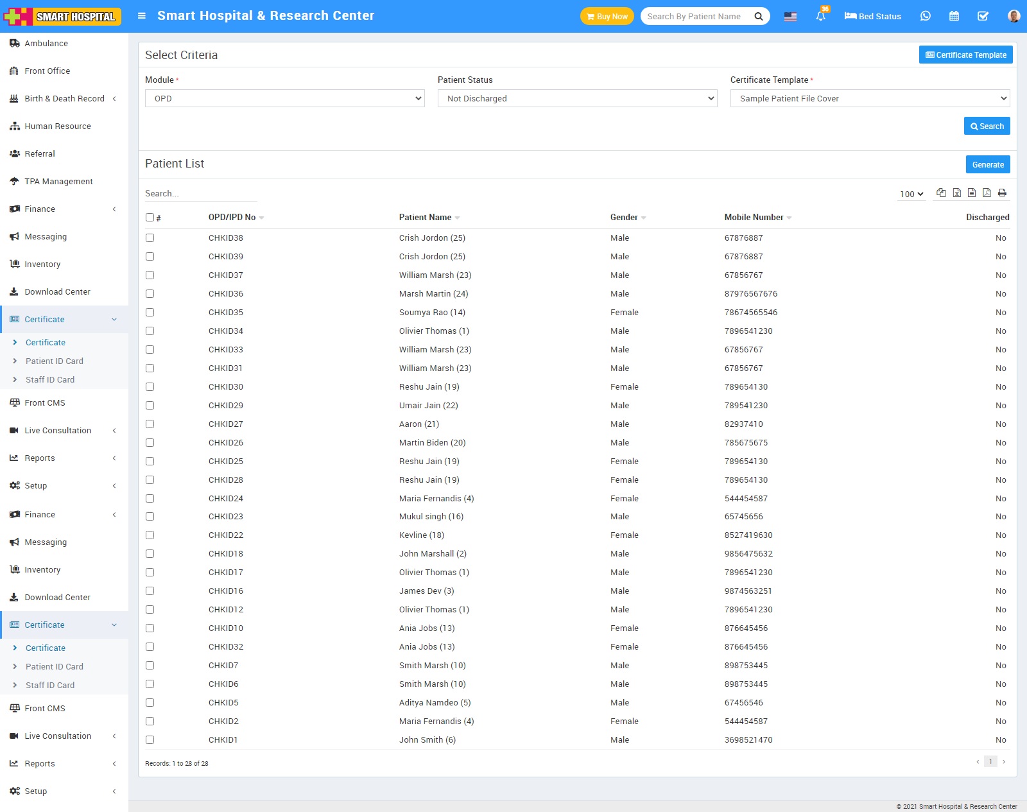Tick the checkbox for Soumya Rao row
The height and width of the screenshot is (812, 1027).
coord(150,313)
